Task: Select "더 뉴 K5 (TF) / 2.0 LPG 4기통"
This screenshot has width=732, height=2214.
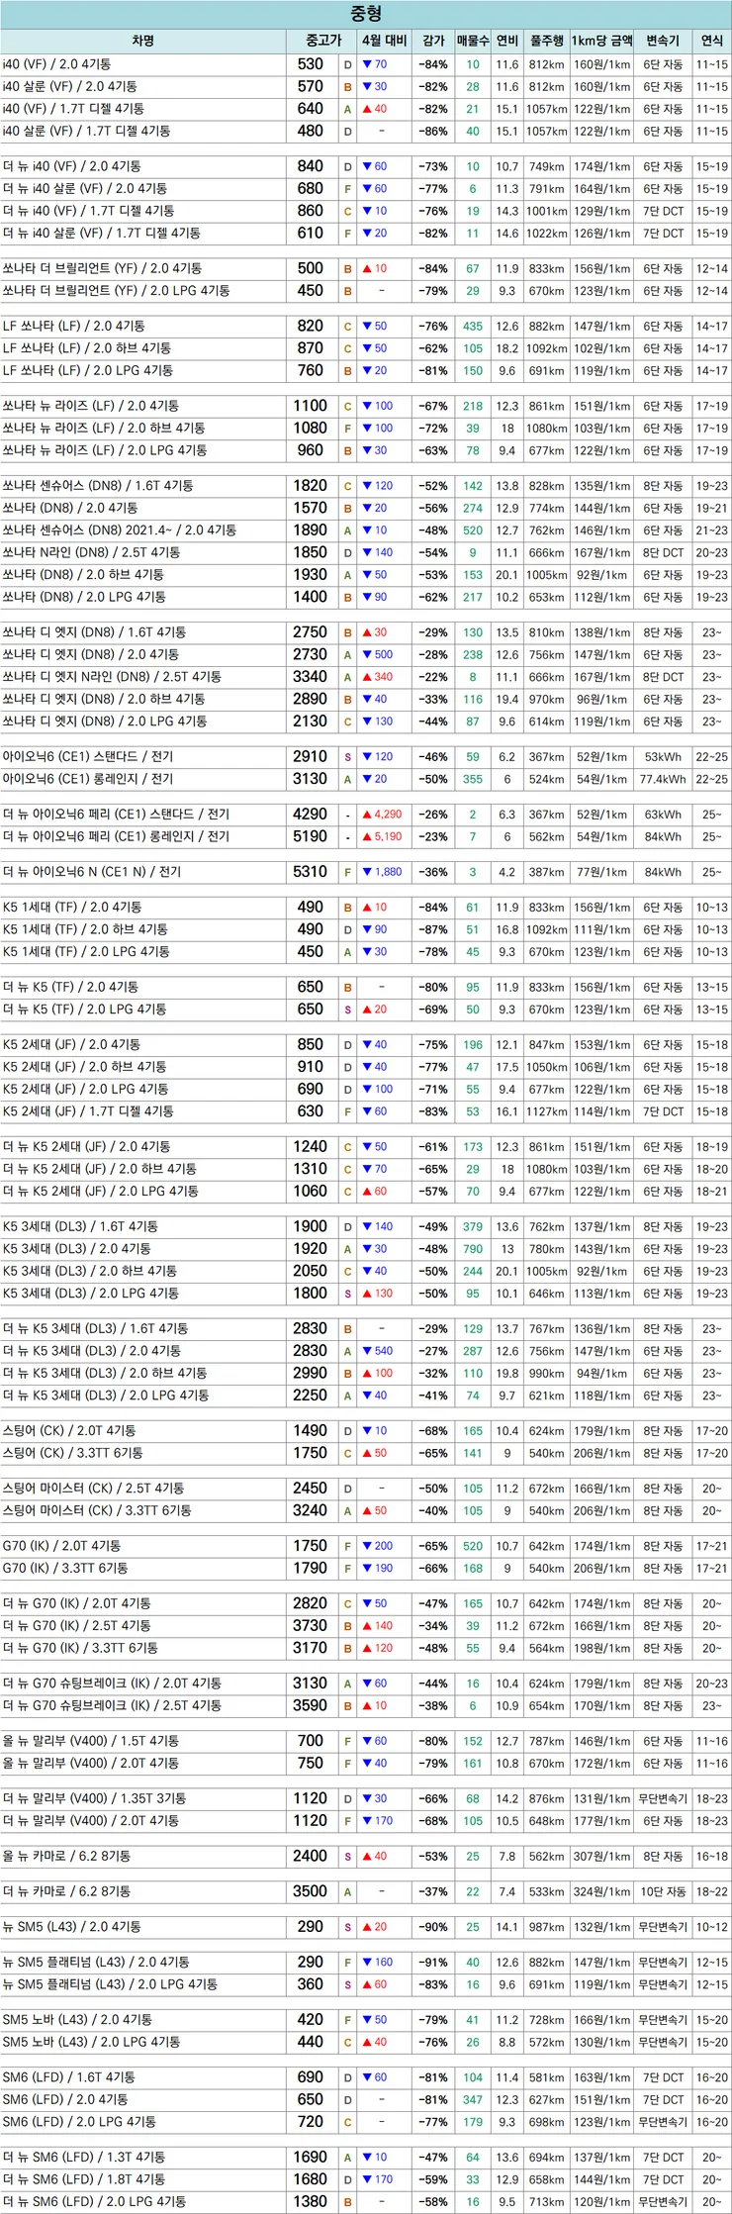Action: [x=84, y=1010]
